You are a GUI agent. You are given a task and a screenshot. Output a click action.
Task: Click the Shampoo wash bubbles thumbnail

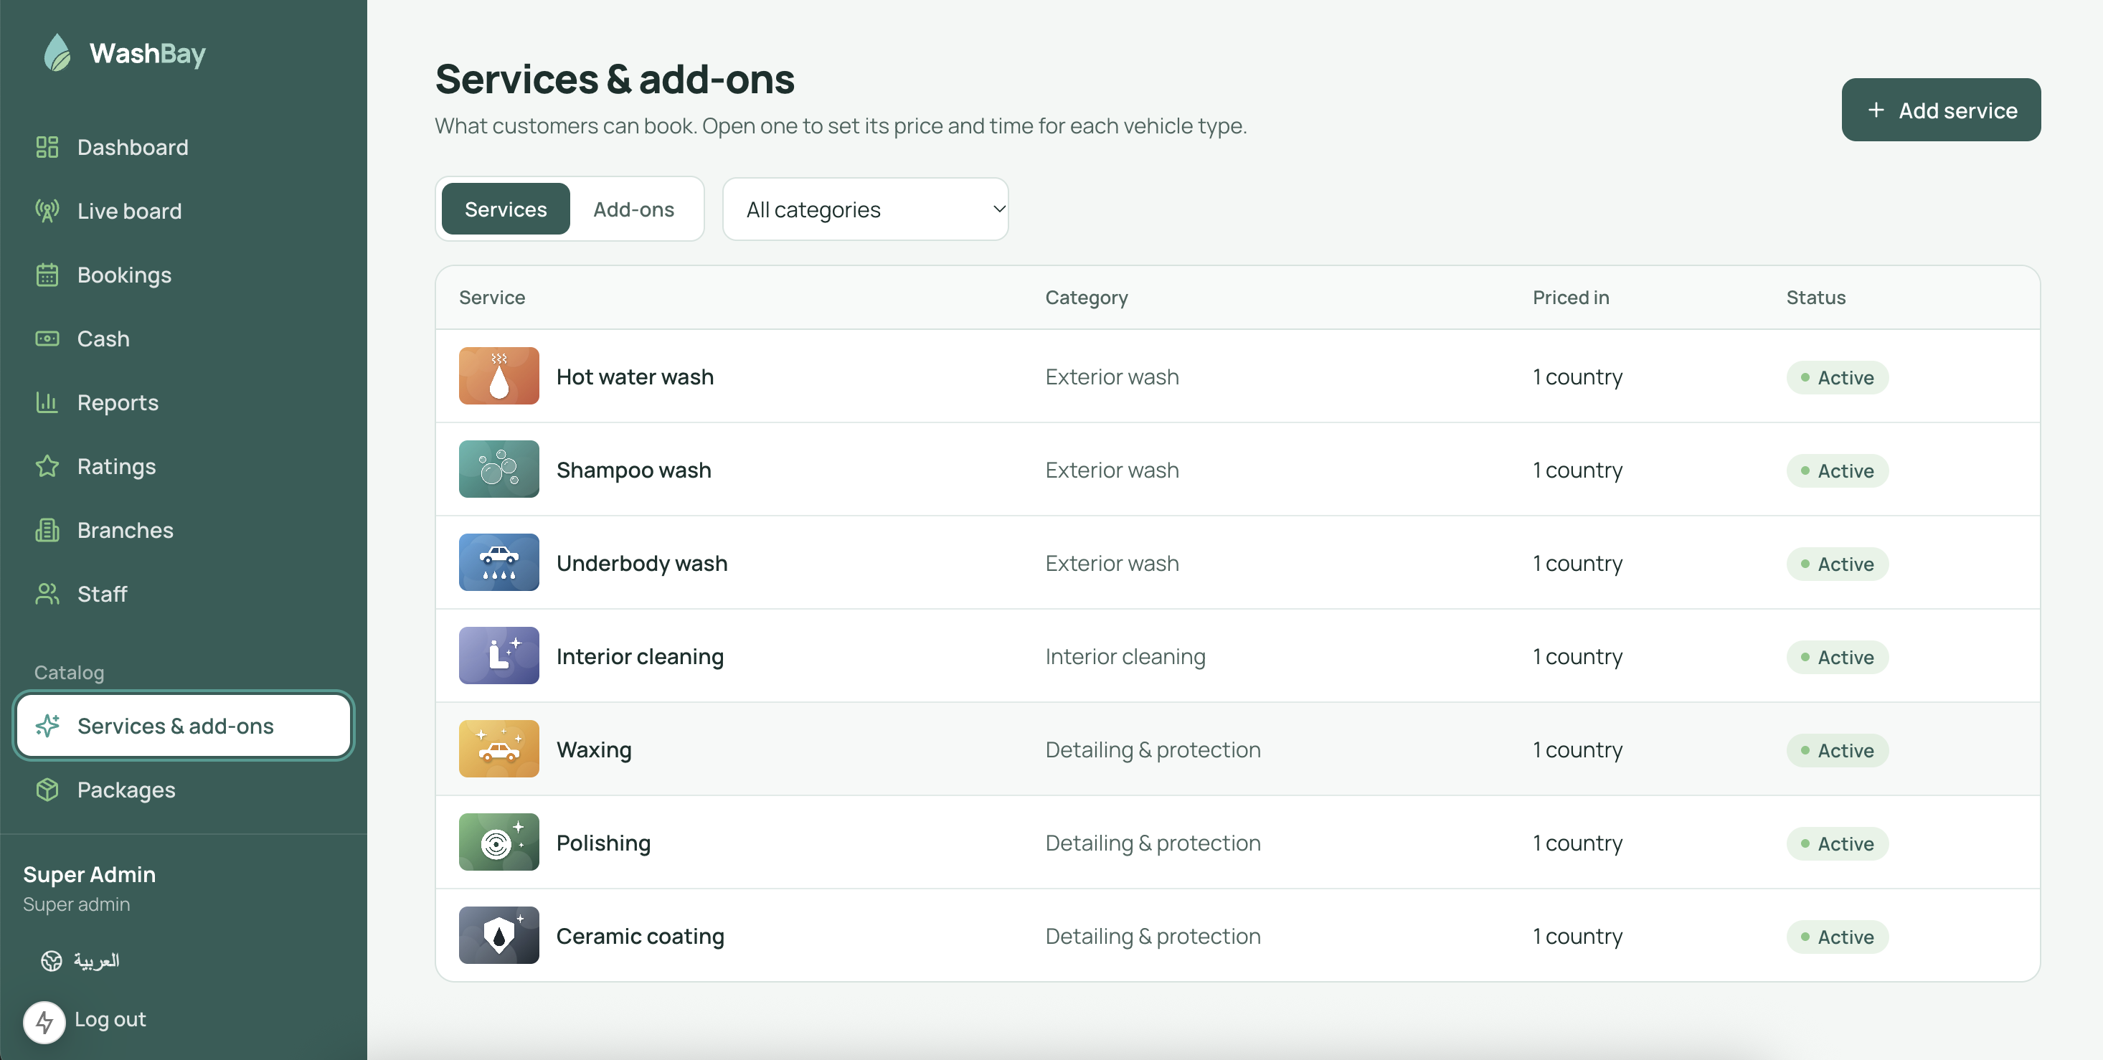498,469
